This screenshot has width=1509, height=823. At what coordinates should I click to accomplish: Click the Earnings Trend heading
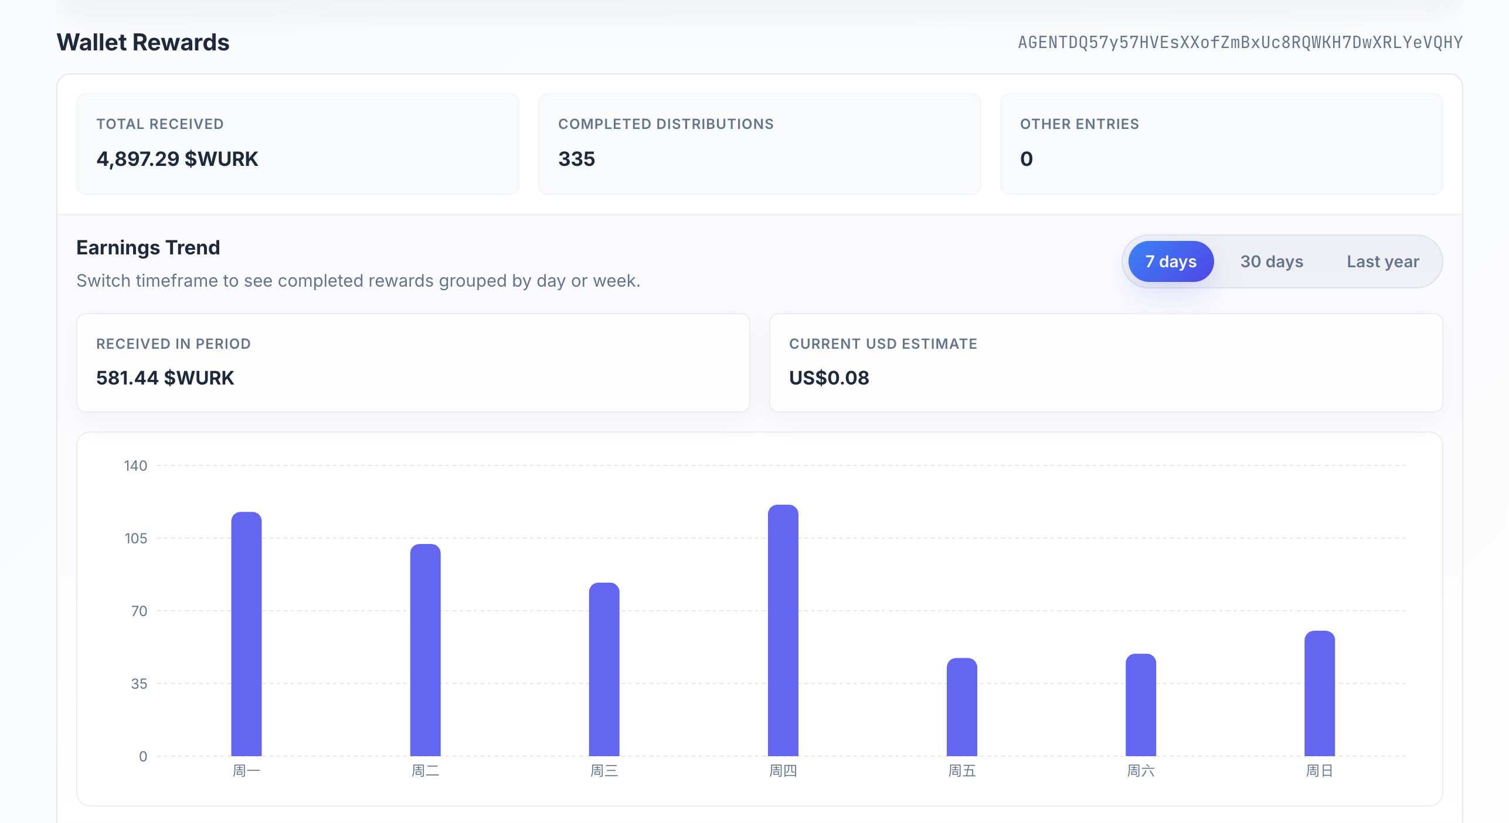pyautogui.click(x=148, y=247)
